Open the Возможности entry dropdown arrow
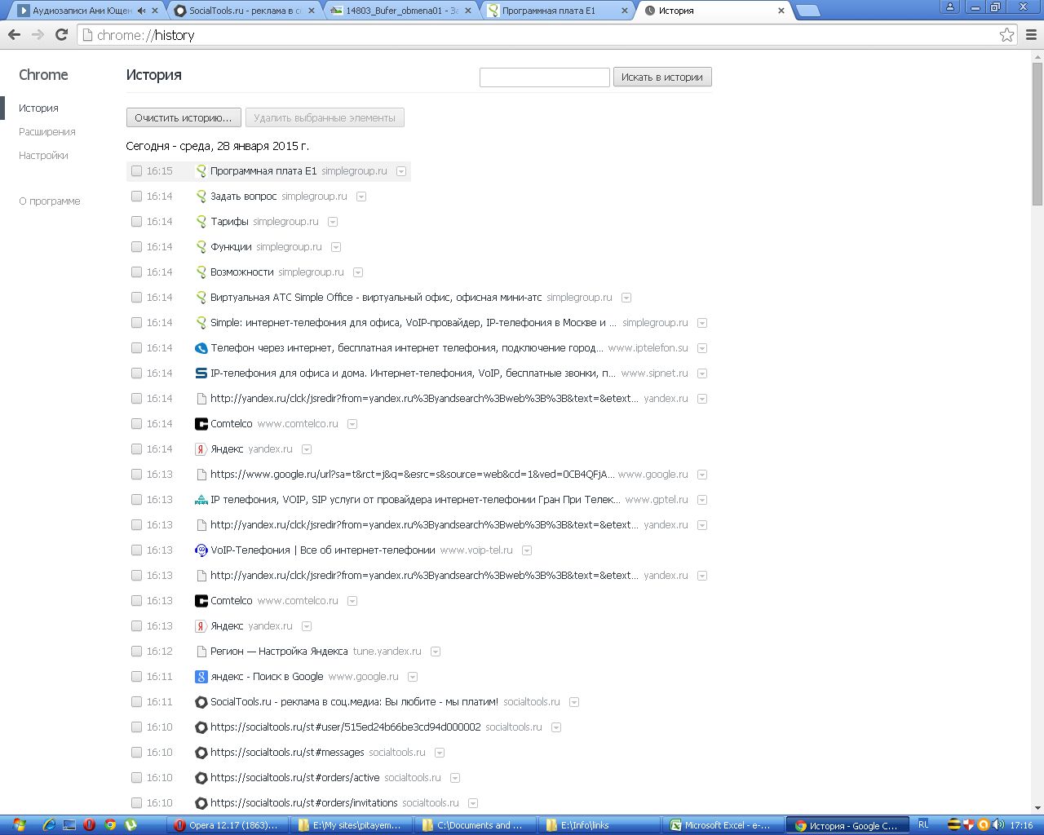The image size is (1044, 835). [x=358, y=272]
